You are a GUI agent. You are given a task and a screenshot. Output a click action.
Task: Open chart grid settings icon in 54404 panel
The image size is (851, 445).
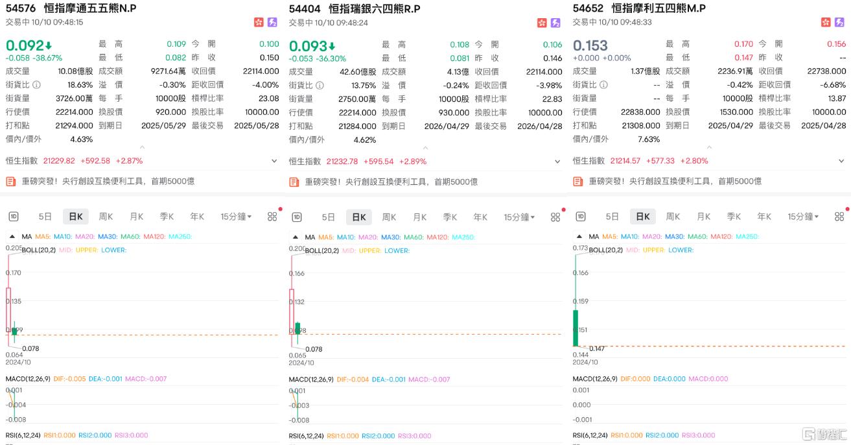pos(555,217)
